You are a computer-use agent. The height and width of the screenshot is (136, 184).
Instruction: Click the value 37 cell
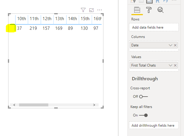point(19,28)
